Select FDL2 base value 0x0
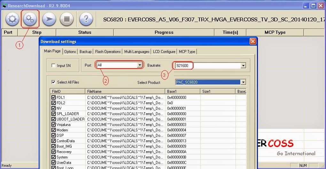Screen dimensions: 326x169 pos(170,103)
